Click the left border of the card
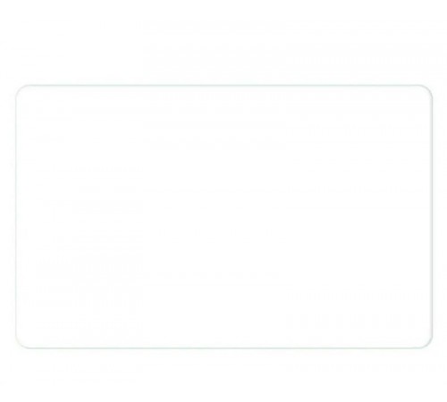447x402 pixels. tap(16, 216)
